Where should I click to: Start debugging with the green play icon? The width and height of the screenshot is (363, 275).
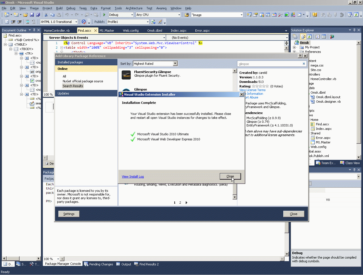pyautogui.click(x=104, y=15)
